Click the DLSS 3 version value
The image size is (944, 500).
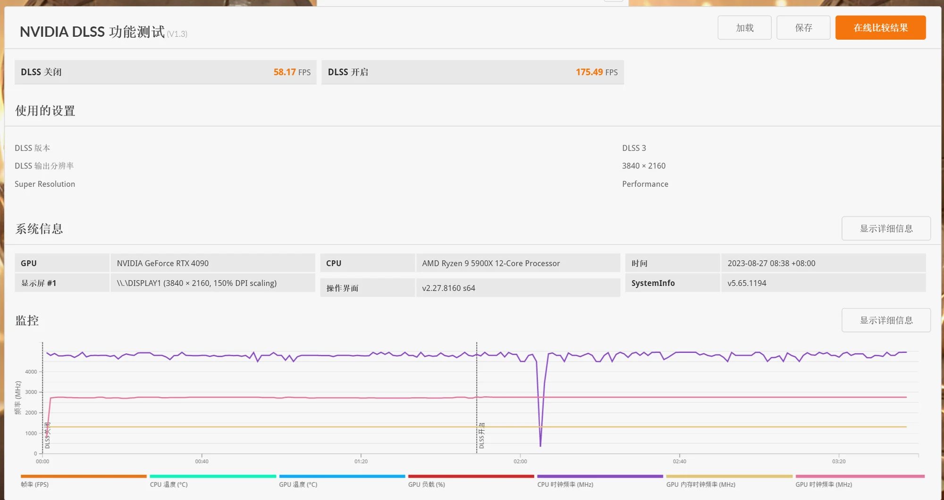[x=634, y=148]
